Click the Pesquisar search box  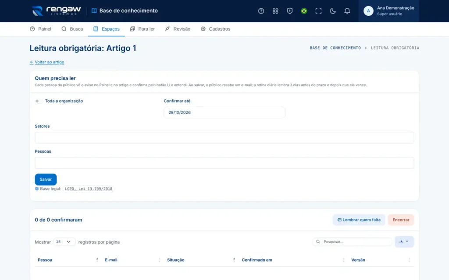point(352,241)
